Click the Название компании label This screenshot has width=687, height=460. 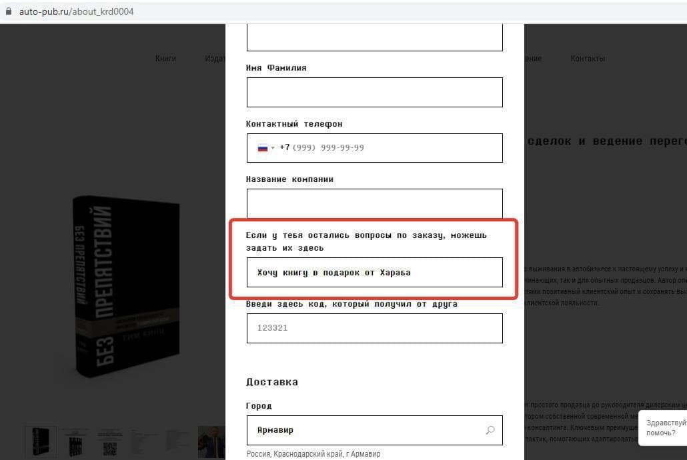coord(289,179)
